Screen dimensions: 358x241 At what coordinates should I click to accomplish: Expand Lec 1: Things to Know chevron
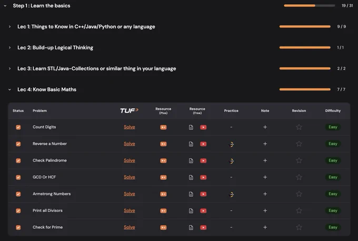click(9, 27)
